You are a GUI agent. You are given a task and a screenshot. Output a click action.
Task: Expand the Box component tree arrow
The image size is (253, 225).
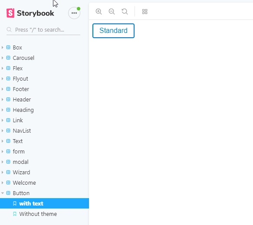click(x=2, y=47)
